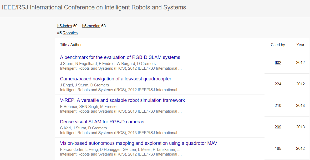Screen dimensions: 310x160
Task: Click authors 'E Rohmer, SPN Singh, M Freese'
Action: coord(88,107)
